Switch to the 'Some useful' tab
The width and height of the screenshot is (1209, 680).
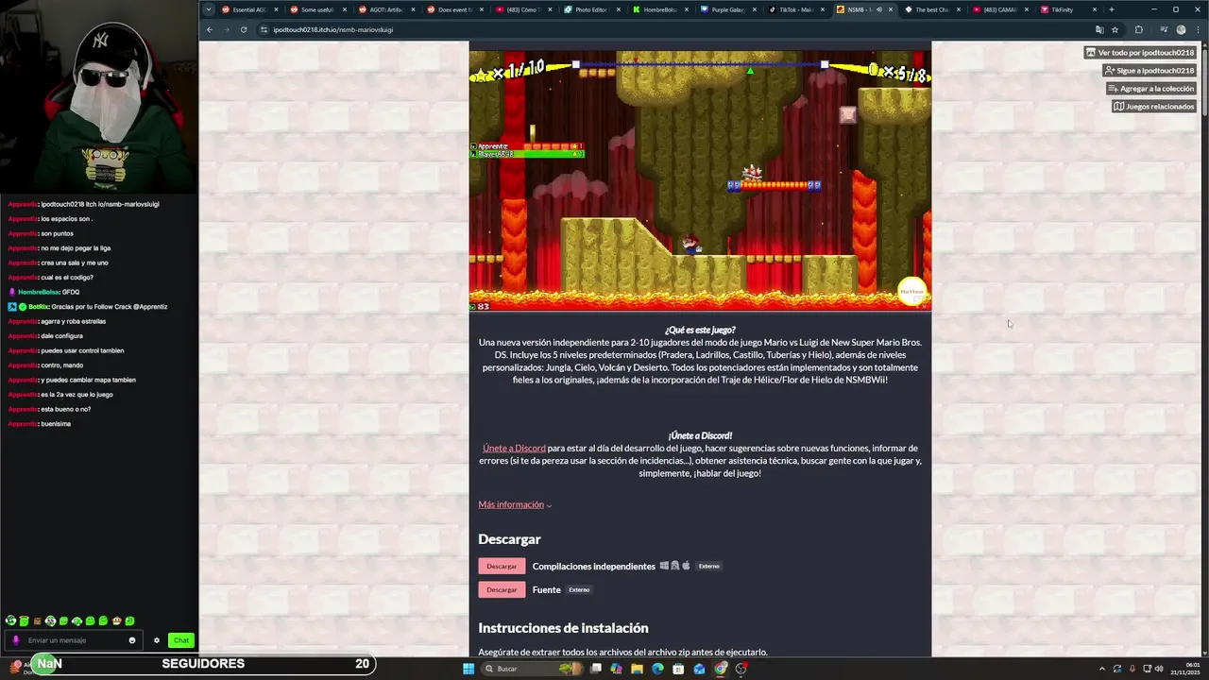click(316, 9)
